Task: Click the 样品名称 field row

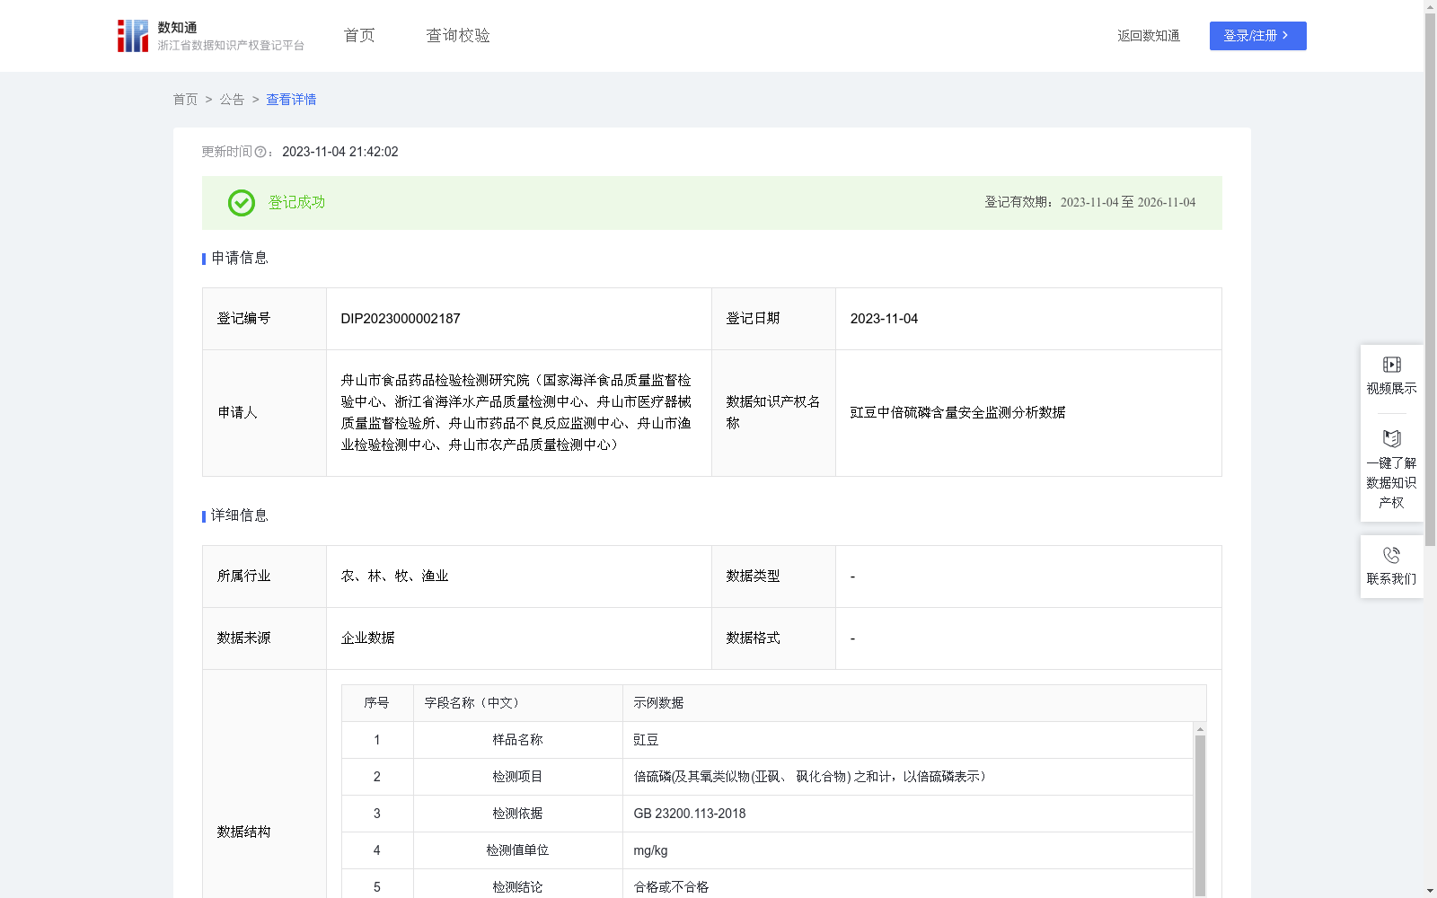Action: pos(767,740)
